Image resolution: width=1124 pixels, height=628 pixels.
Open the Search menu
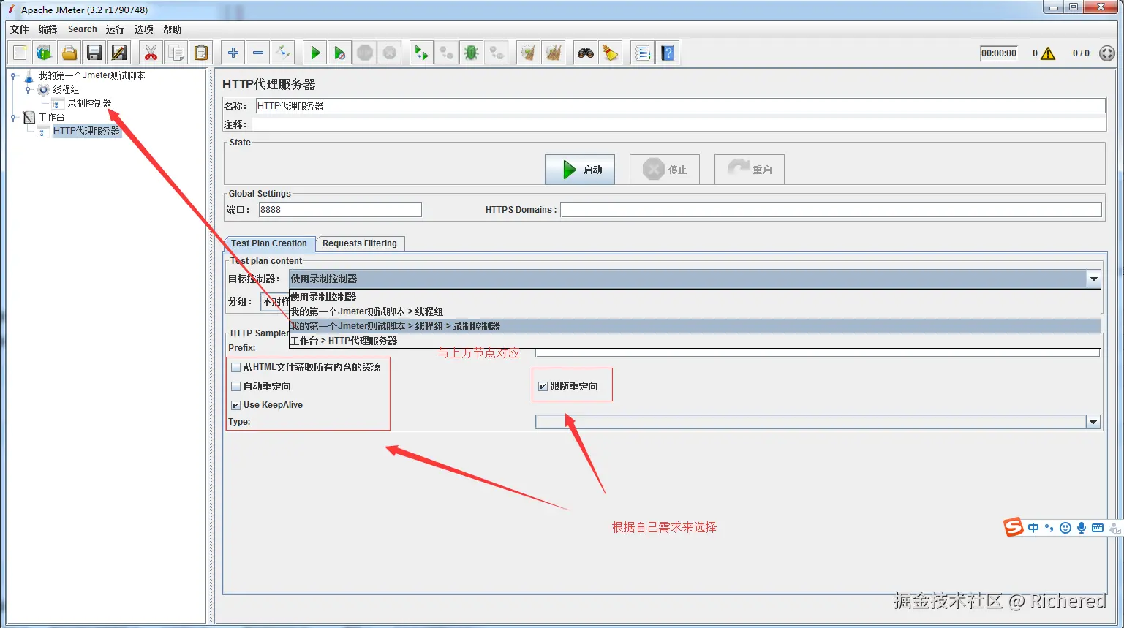point(83,29)
